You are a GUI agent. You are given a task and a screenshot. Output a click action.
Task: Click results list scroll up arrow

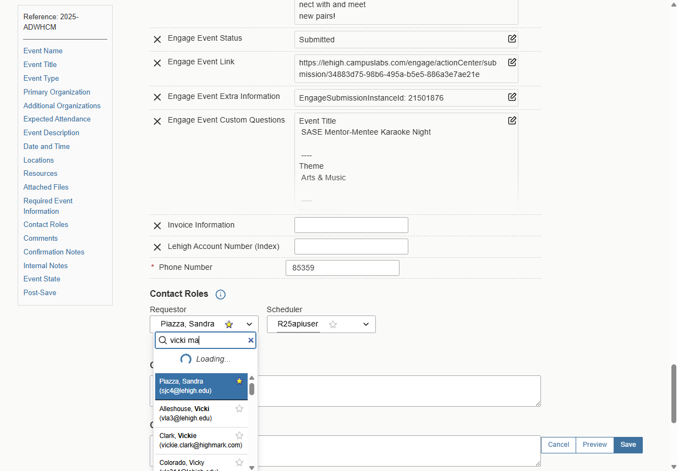click(252, 378)
